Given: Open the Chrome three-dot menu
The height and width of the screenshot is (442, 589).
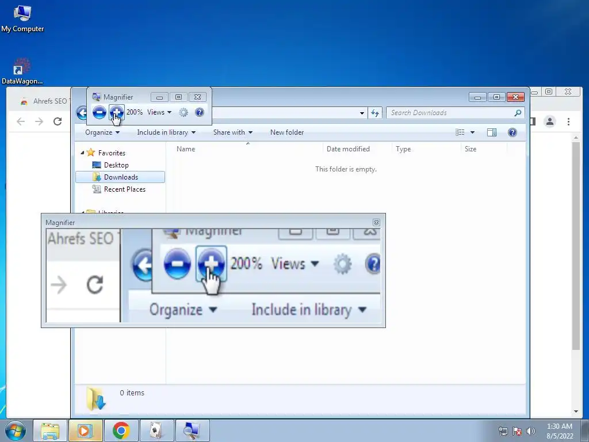Looking at the screenshot, I should (x=568, y=121).
